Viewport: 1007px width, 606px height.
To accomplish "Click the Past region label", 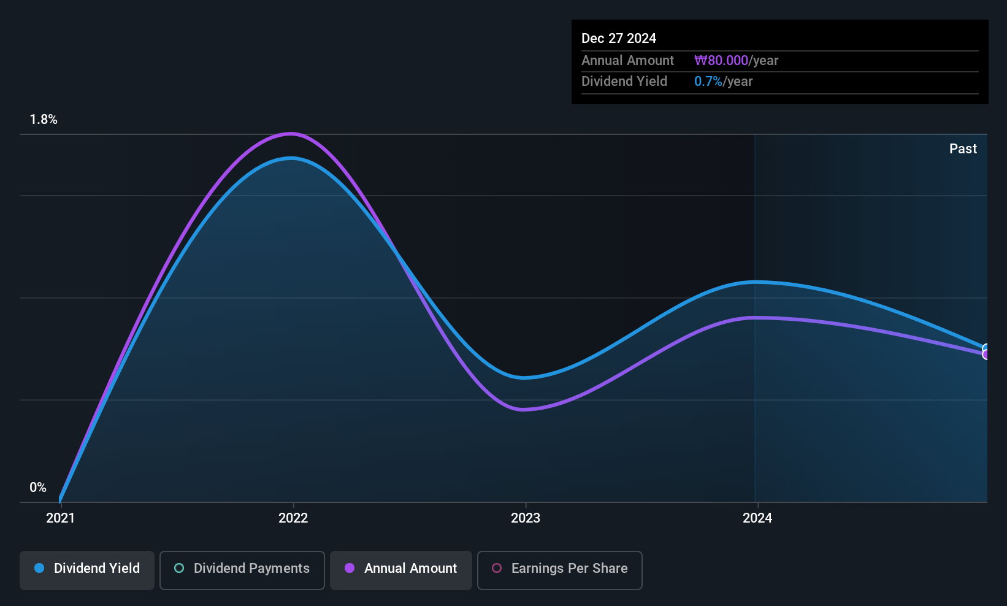I will point(963,148).
